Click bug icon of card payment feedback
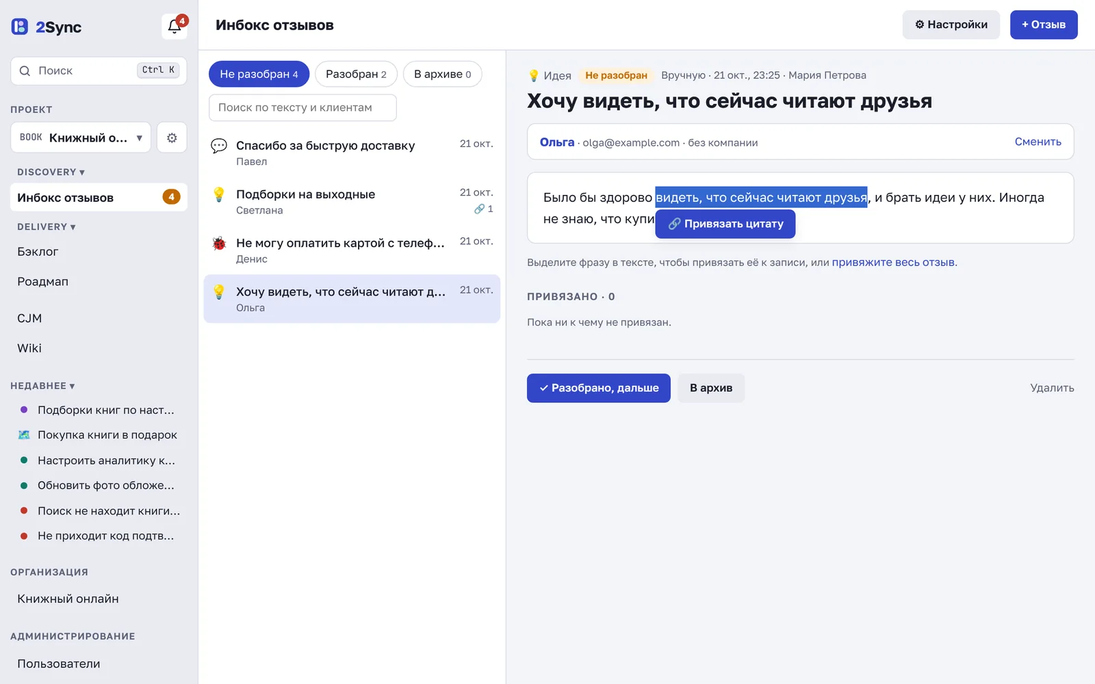This screenshot has height=684, width=1095. pos(219,243)
